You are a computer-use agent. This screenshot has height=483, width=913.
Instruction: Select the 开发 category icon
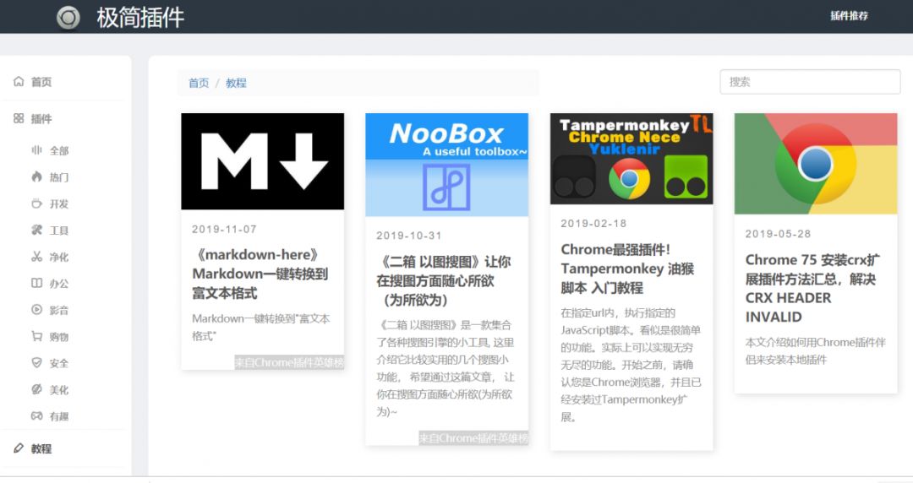tap(36, 204)
